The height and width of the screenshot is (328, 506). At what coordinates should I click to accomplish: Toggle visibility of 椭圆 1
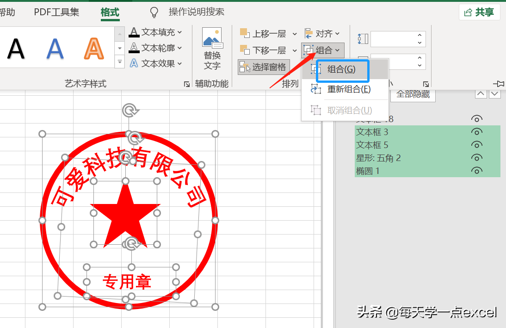point(477,170)
